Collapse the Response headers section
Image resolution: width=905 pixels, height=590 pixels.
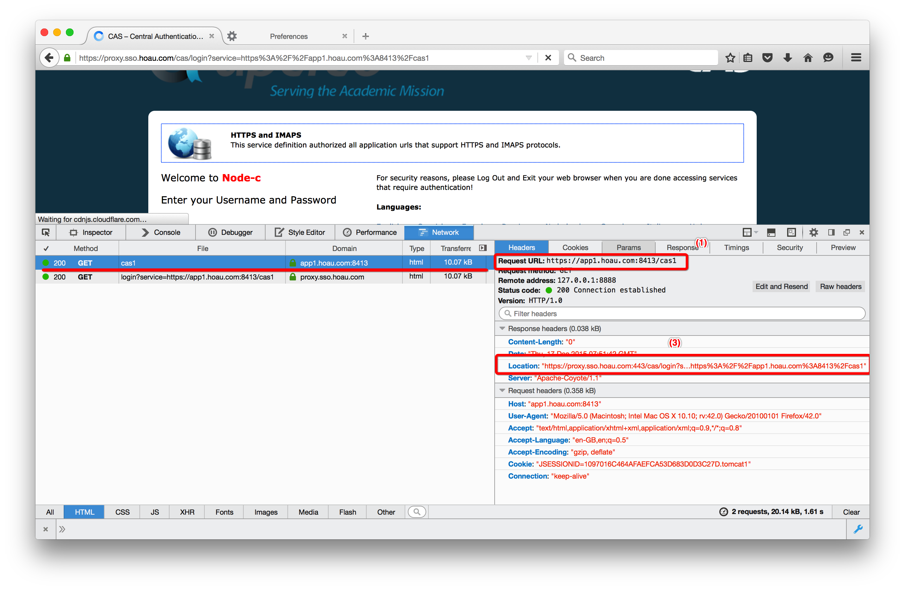pyautogui.click(x=502, y=328)
